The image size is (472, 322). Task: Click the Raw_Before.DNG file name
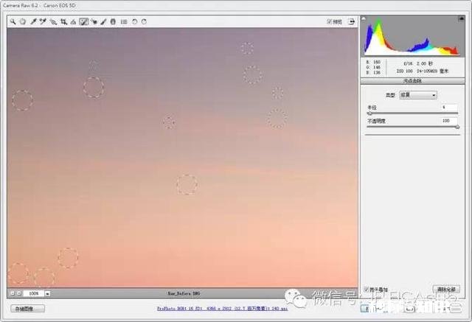[x=184, y=293]
